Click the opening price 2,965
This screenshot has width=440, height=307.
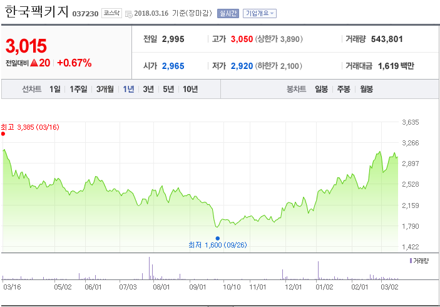click(173, 66)
